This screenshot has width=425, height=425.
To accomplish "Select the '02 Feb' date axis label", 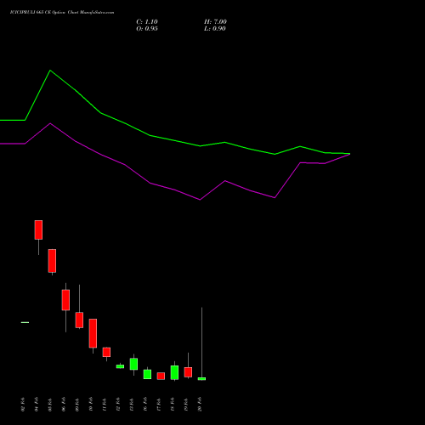I will coord(23,405).
